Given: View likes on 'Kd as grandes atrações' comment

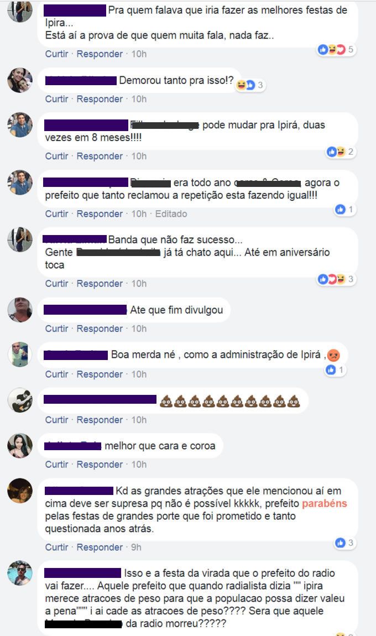Looking at the screenshot, I should coord(344,543).
